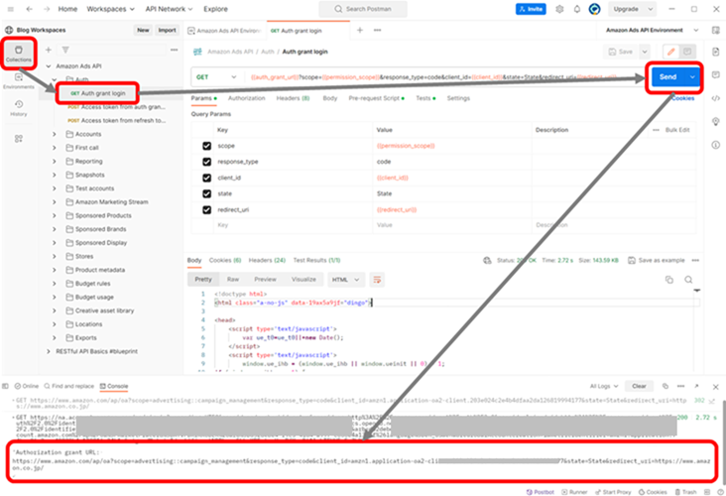Open the Environments sidebar icon
This screenshot has height=496, width=726.
coord(19,80)
